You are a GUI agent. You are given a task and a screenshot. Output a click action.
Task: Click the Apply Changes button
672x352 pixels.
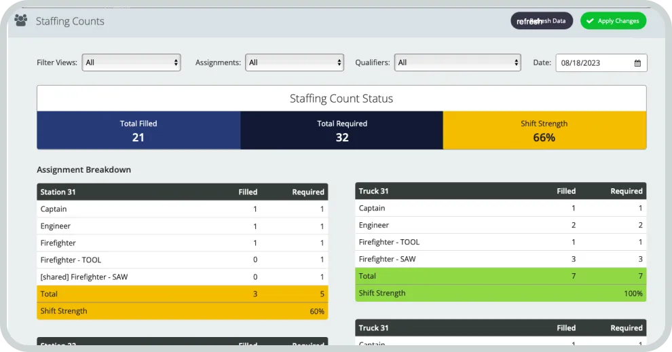613,21
